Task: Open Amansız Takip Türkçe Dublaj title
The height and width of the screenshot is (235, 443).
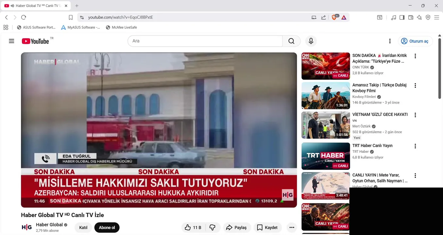Action: click(380, 88)
